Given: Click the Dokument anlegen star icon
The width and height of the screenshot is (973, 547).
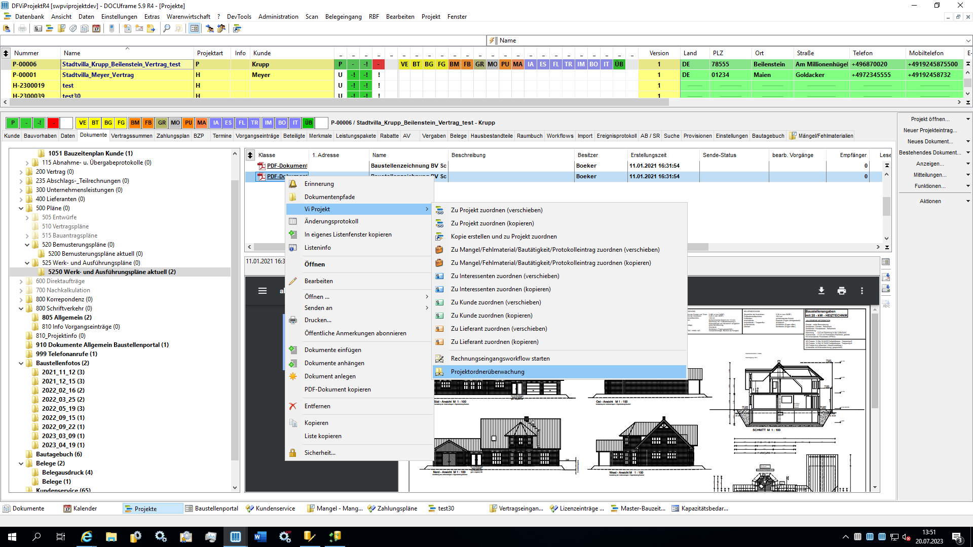Looking at the screenshot, I should coord(293,376).
